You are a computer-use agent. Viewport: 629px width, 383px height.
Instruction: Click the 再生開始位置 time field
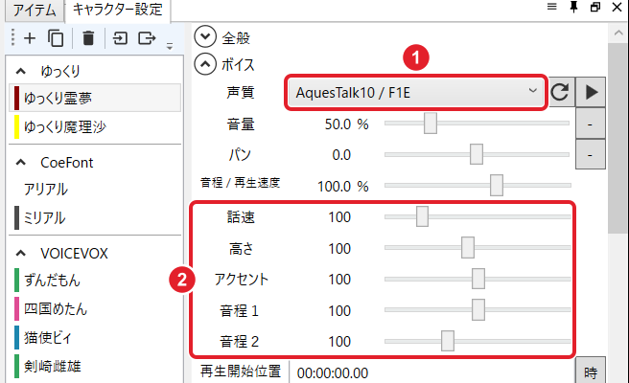pos(431,372)
